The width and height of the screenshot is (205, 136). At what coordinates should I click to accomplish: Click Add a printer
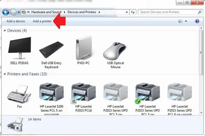tap(42, 21)
